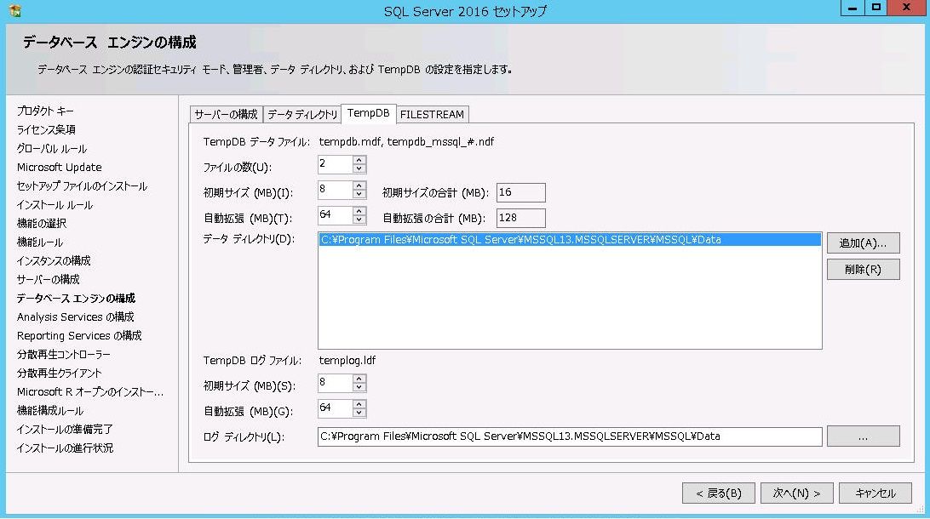Click インストールの準備完了 step

point(65,430)
